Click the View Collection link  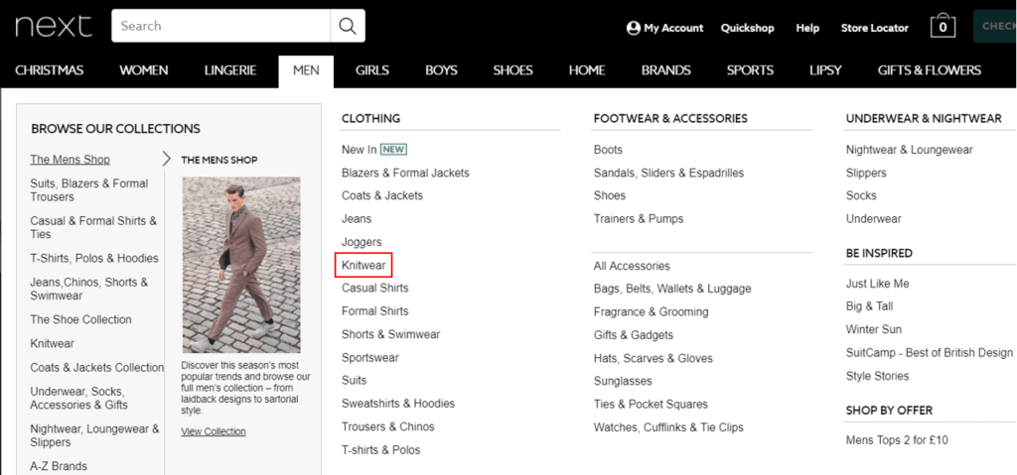214,431
